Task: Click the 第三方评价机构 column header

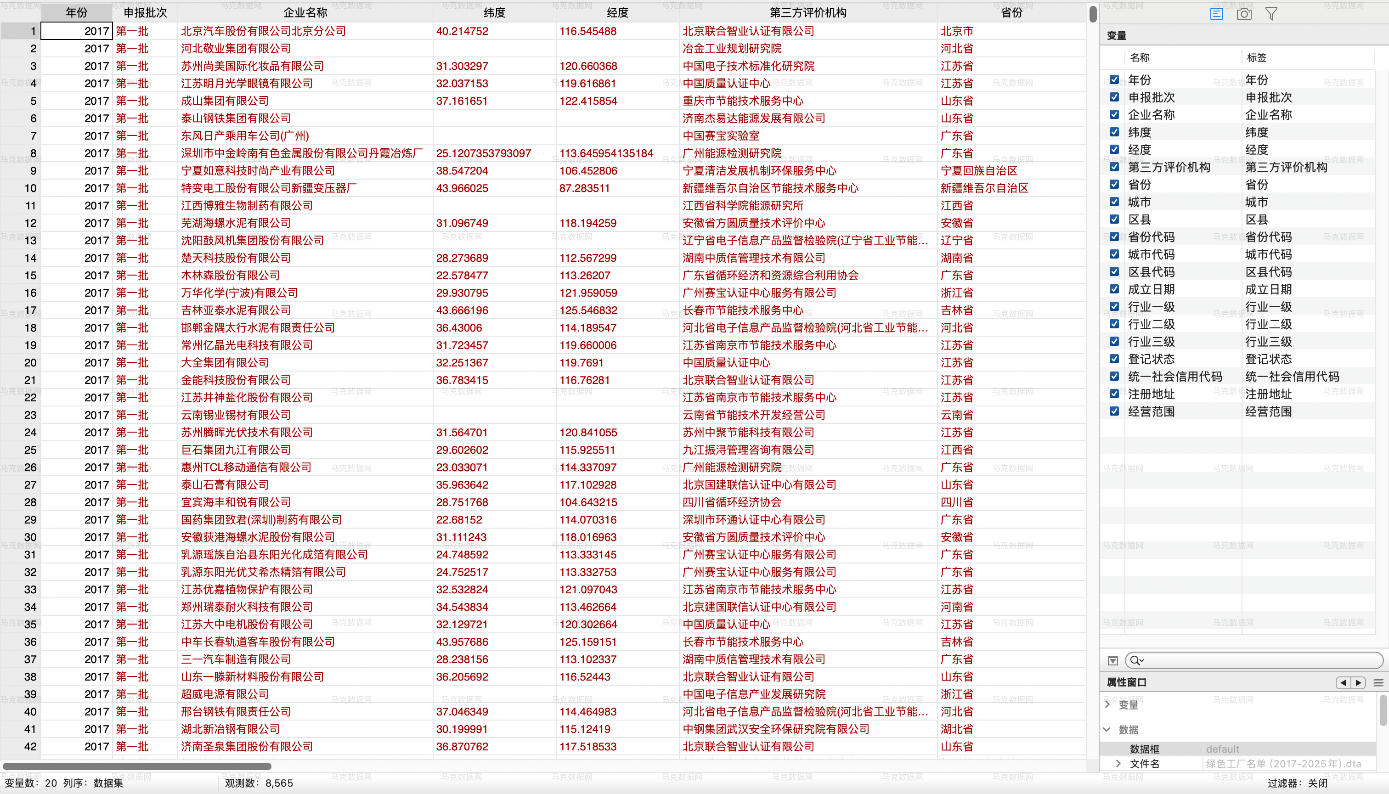Action: pos(808,12)
